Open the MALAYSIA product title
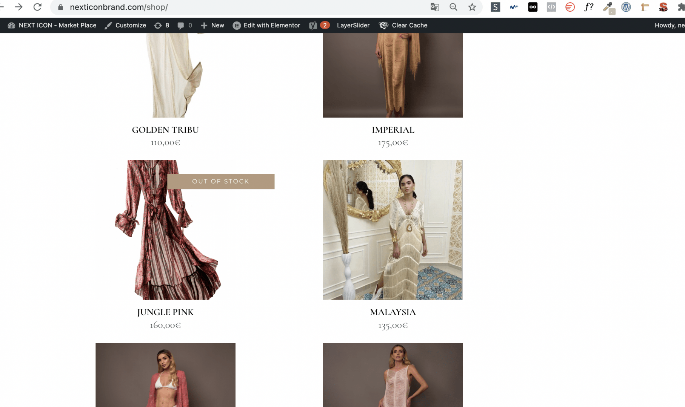685x407 pixels. (393, 312)
